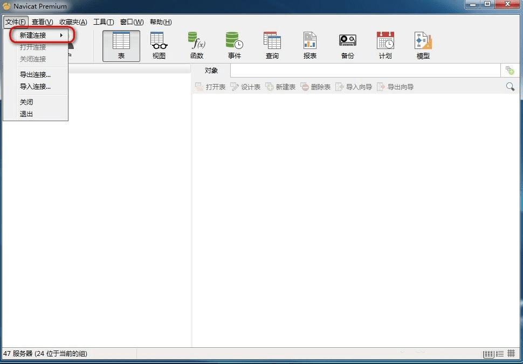Switch to detail list view icon in status bar
Screen dimensions: 523x364
(x=500, y=354)
